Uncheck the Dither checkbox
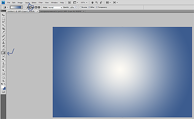The height and width of the screenshot is (119, 194). click(89, 7)
